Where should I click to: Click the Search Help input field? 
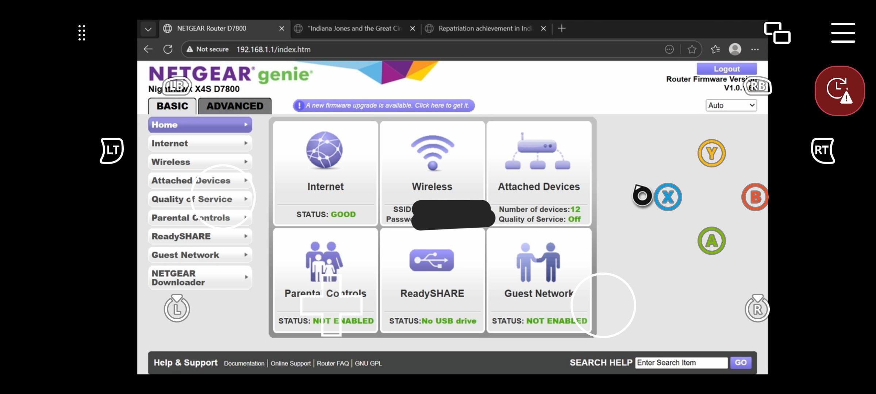coord(681,363)
